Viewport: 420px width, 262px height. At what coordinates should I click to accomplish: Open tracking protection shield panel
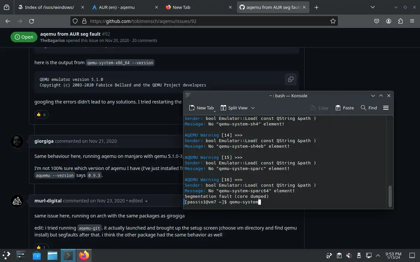(x=75, y=21)
